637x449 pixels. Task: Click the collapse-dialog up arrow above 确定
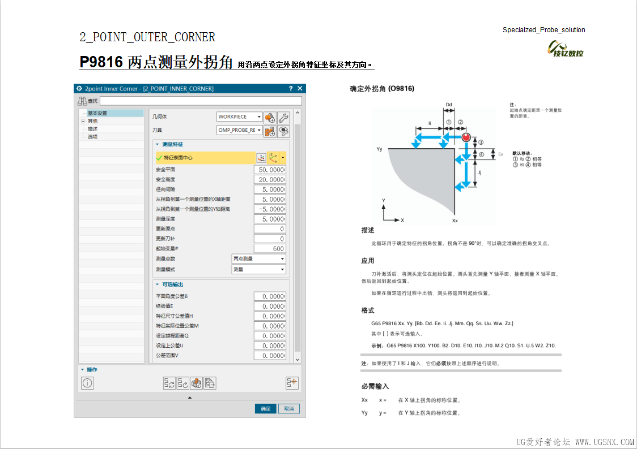pos(190,398)
